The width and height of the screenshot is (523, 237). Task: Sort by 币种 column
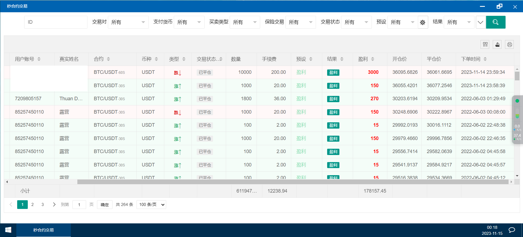(156, 59)
